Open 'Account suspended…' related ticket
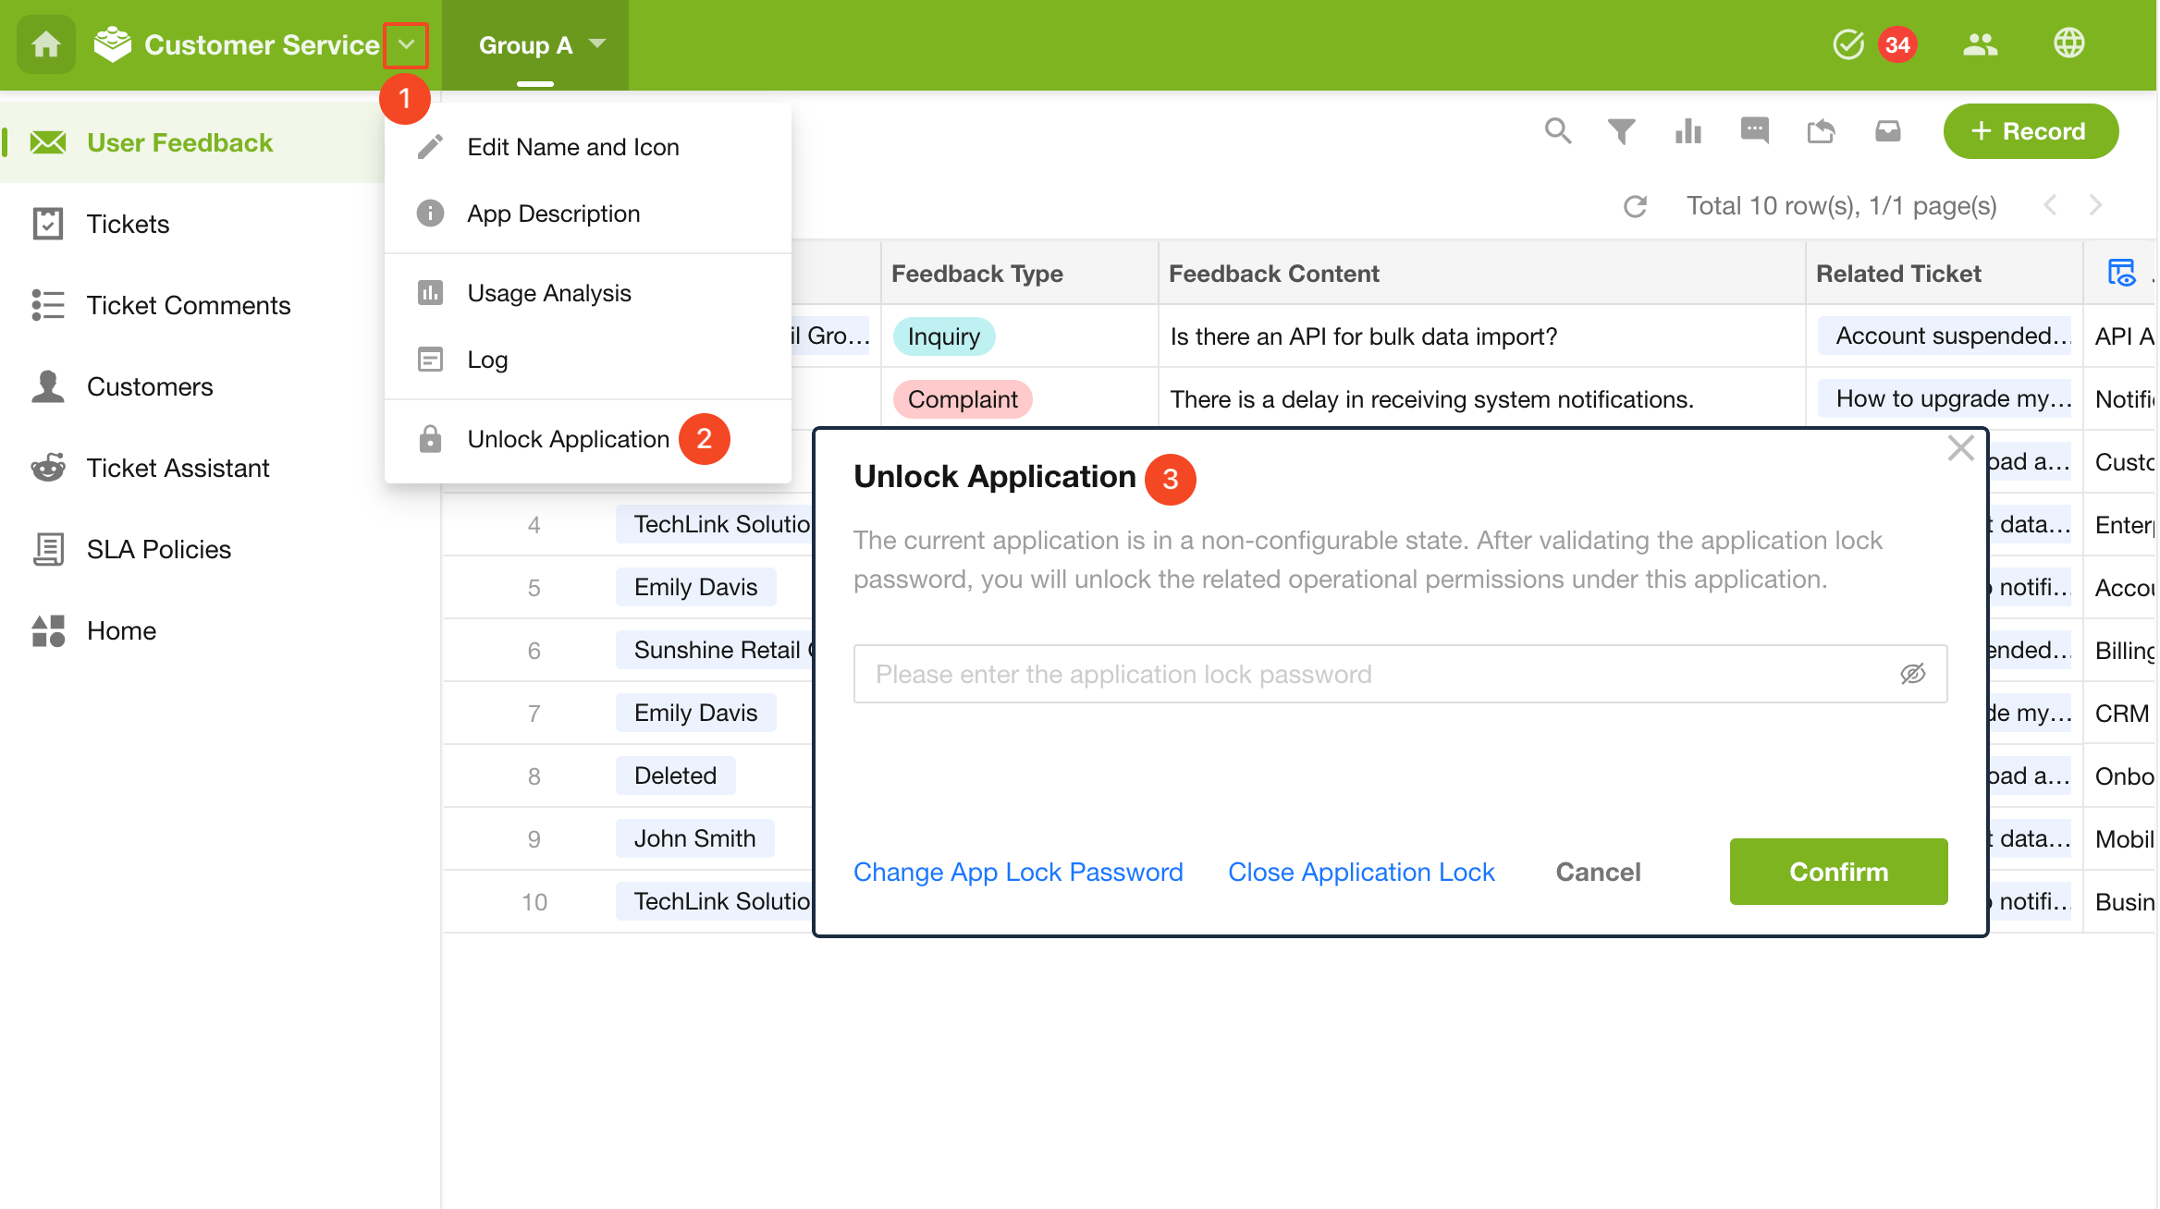2160x1209 pixels. tap(1944, 336)
